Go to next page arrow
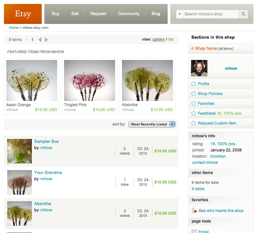 tap(46, 40)
